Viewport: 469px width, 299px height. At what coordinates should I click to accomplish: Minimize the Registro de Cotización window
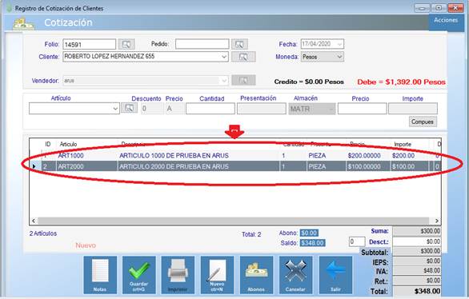[x=422, y=8]
